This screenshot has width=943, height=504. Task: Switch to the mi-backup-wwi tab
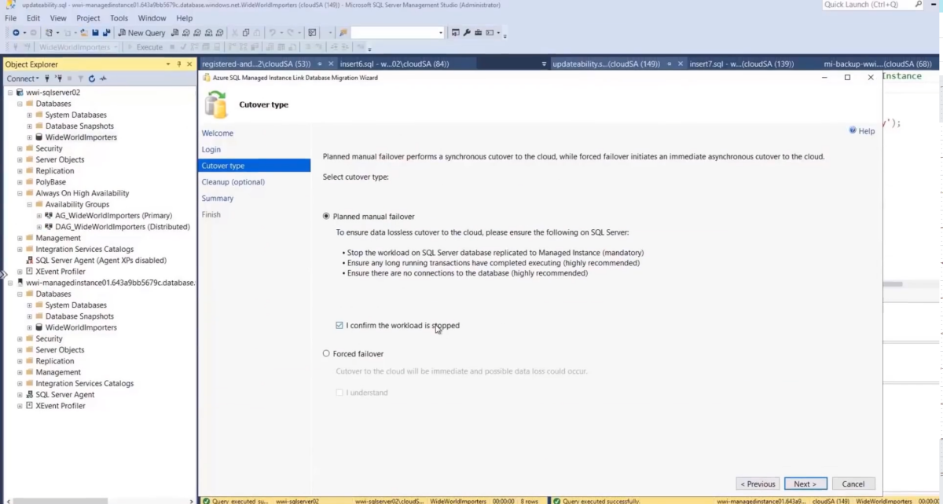pyautogui.click(x=878, y=64)
